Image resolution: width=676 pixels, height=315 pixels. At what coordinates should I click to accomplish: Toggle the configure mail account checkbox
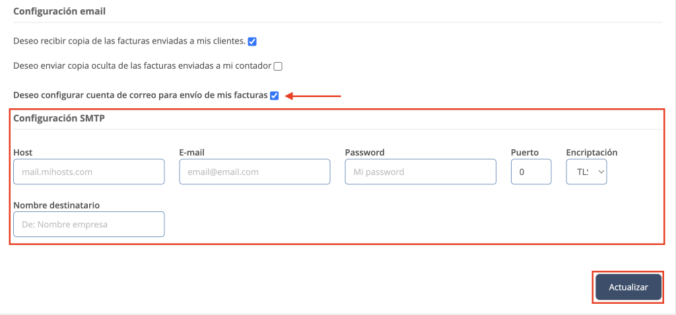274,96
